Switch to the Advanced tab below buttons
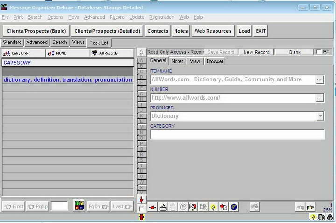The image size is (336, 223). (x=37, y=42)
